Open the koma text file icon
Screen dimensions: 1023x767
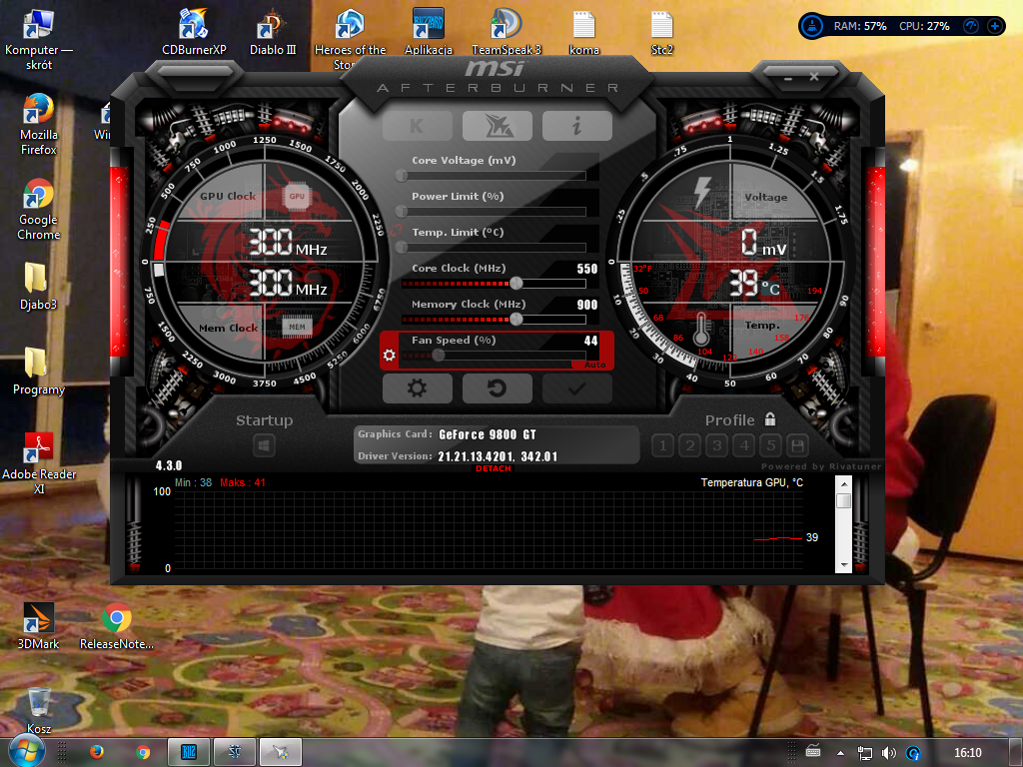coord(583,31)
